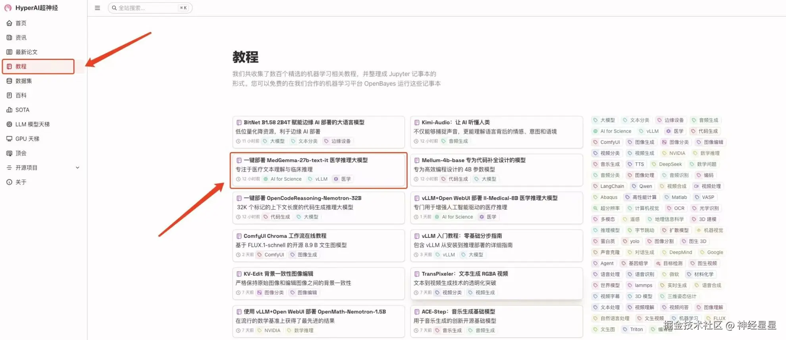Select Abaqus tag in tag cloud
Viewport: 786px width, 340px height.
pos(605,197)
